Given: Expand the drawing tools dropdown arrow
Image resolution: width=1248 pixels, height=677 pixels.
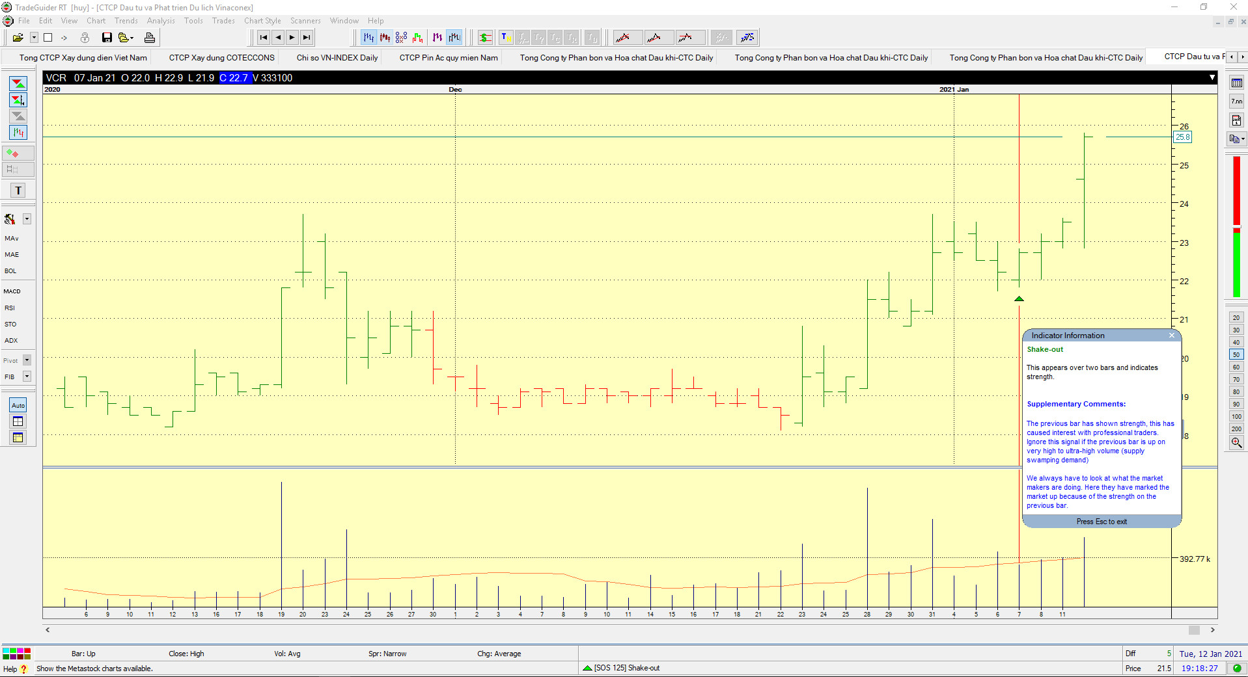Looking at the screenshot, I should coord(27,219).
